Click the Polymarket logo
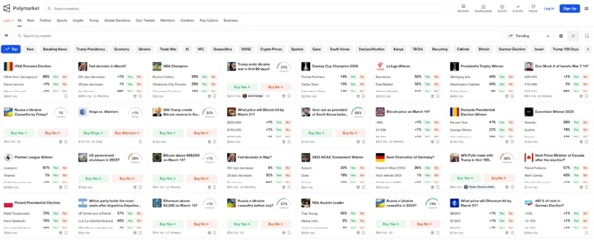Image resolution: width=594 pixels, height=244 pixels. click(x=21, y=9)
